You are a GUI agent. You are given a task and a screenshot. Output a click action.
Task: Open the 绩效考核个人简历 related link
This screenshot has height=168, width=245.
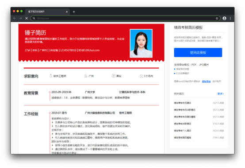coord(183,131)
